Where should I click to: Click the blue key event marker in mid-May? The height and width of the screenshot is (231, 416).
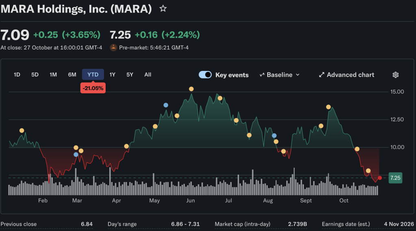166,105
